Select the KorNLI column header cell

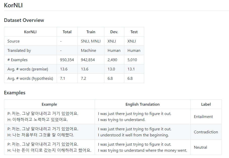coord(30,32)
